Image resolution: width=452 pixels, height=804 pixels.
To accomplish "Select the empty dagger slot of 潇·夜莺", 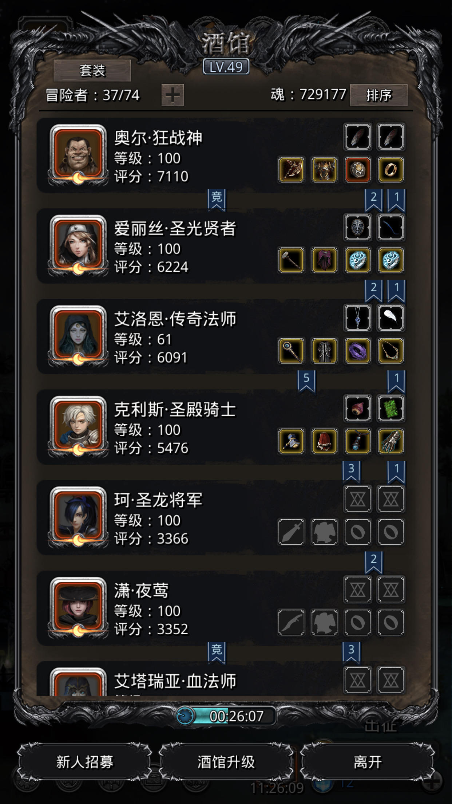I will click(x=291, y=622).
